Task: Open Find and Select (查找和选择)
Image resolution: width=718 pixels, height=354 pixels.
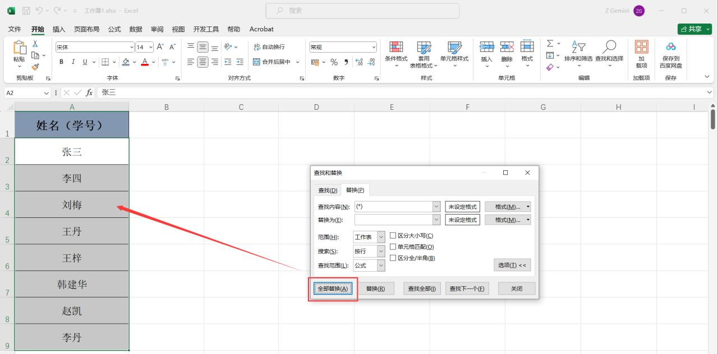Action: (609, 54)
